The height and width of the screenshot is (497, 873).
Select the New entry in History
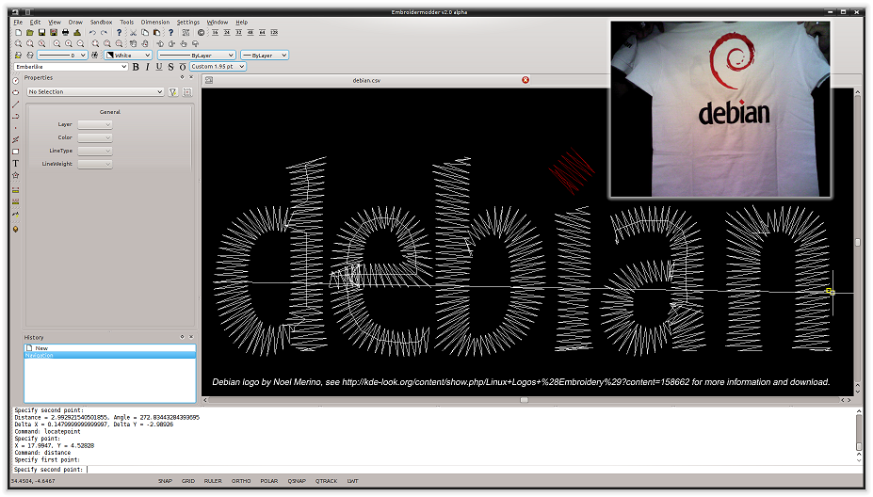pyautogui.click(x=109, y=348)
